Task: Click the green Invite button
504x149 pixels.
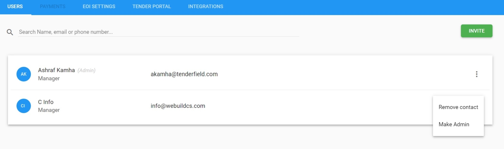Action: click(x=477, y=31)
